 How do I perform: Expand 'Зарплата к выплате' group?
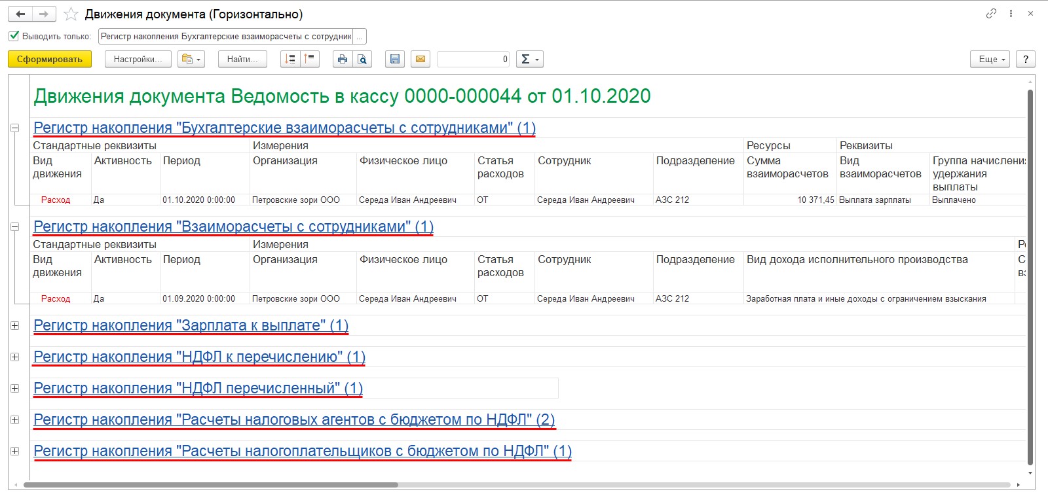pos(14,325)
